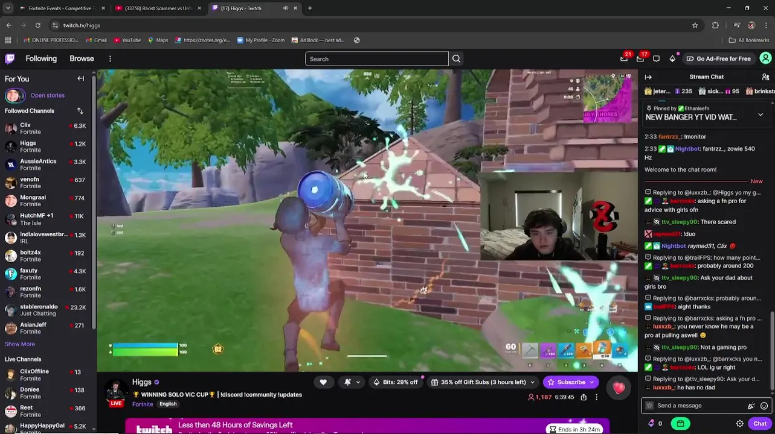Screen dimensions: 775x434
Task: Collapse the For You sidebar
Action: [x=80, y=79]
